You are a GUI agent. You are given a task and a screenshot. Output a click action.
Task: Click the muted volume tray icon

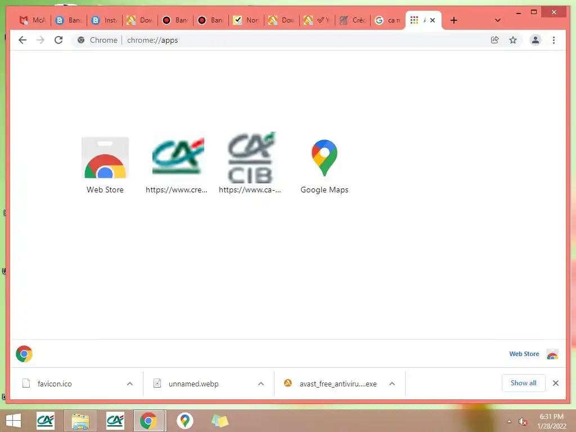(x=523, y=422)
